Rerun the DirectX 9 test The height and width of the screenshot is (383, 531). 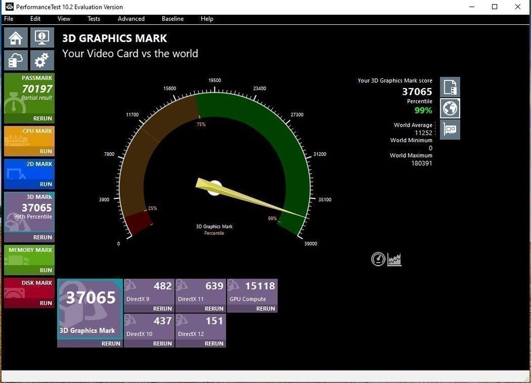click(162, 309)
